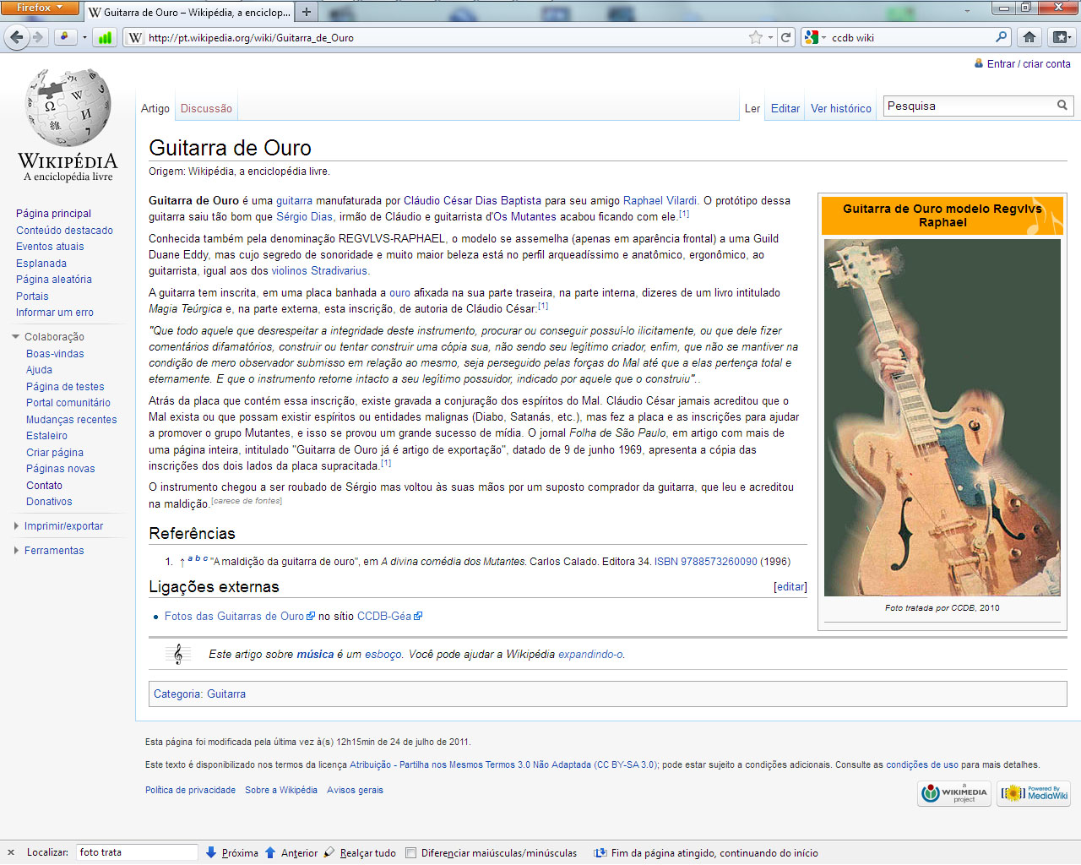Toggle Realçar tudo highlight in find bar
1081x865 pixels.
[360, 853]
